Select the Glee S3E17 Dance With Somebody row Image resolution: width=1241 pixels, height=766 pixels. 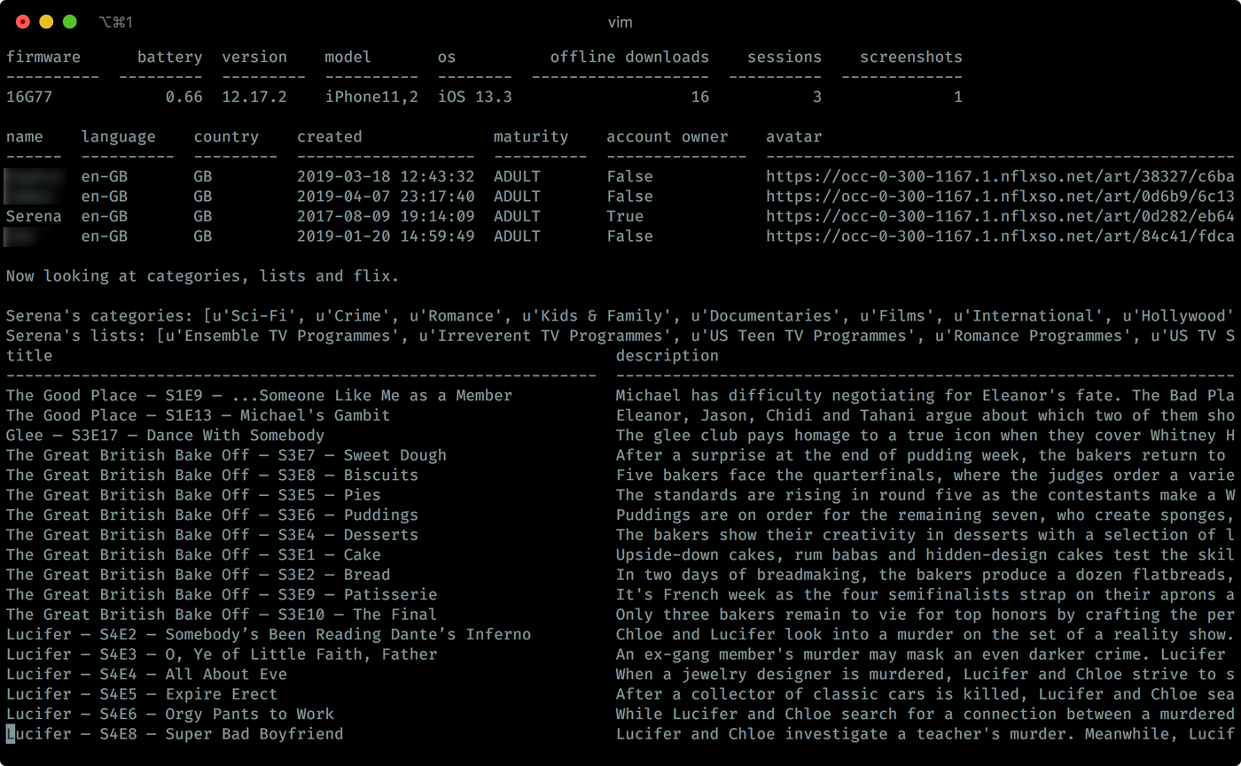[165, 436]
